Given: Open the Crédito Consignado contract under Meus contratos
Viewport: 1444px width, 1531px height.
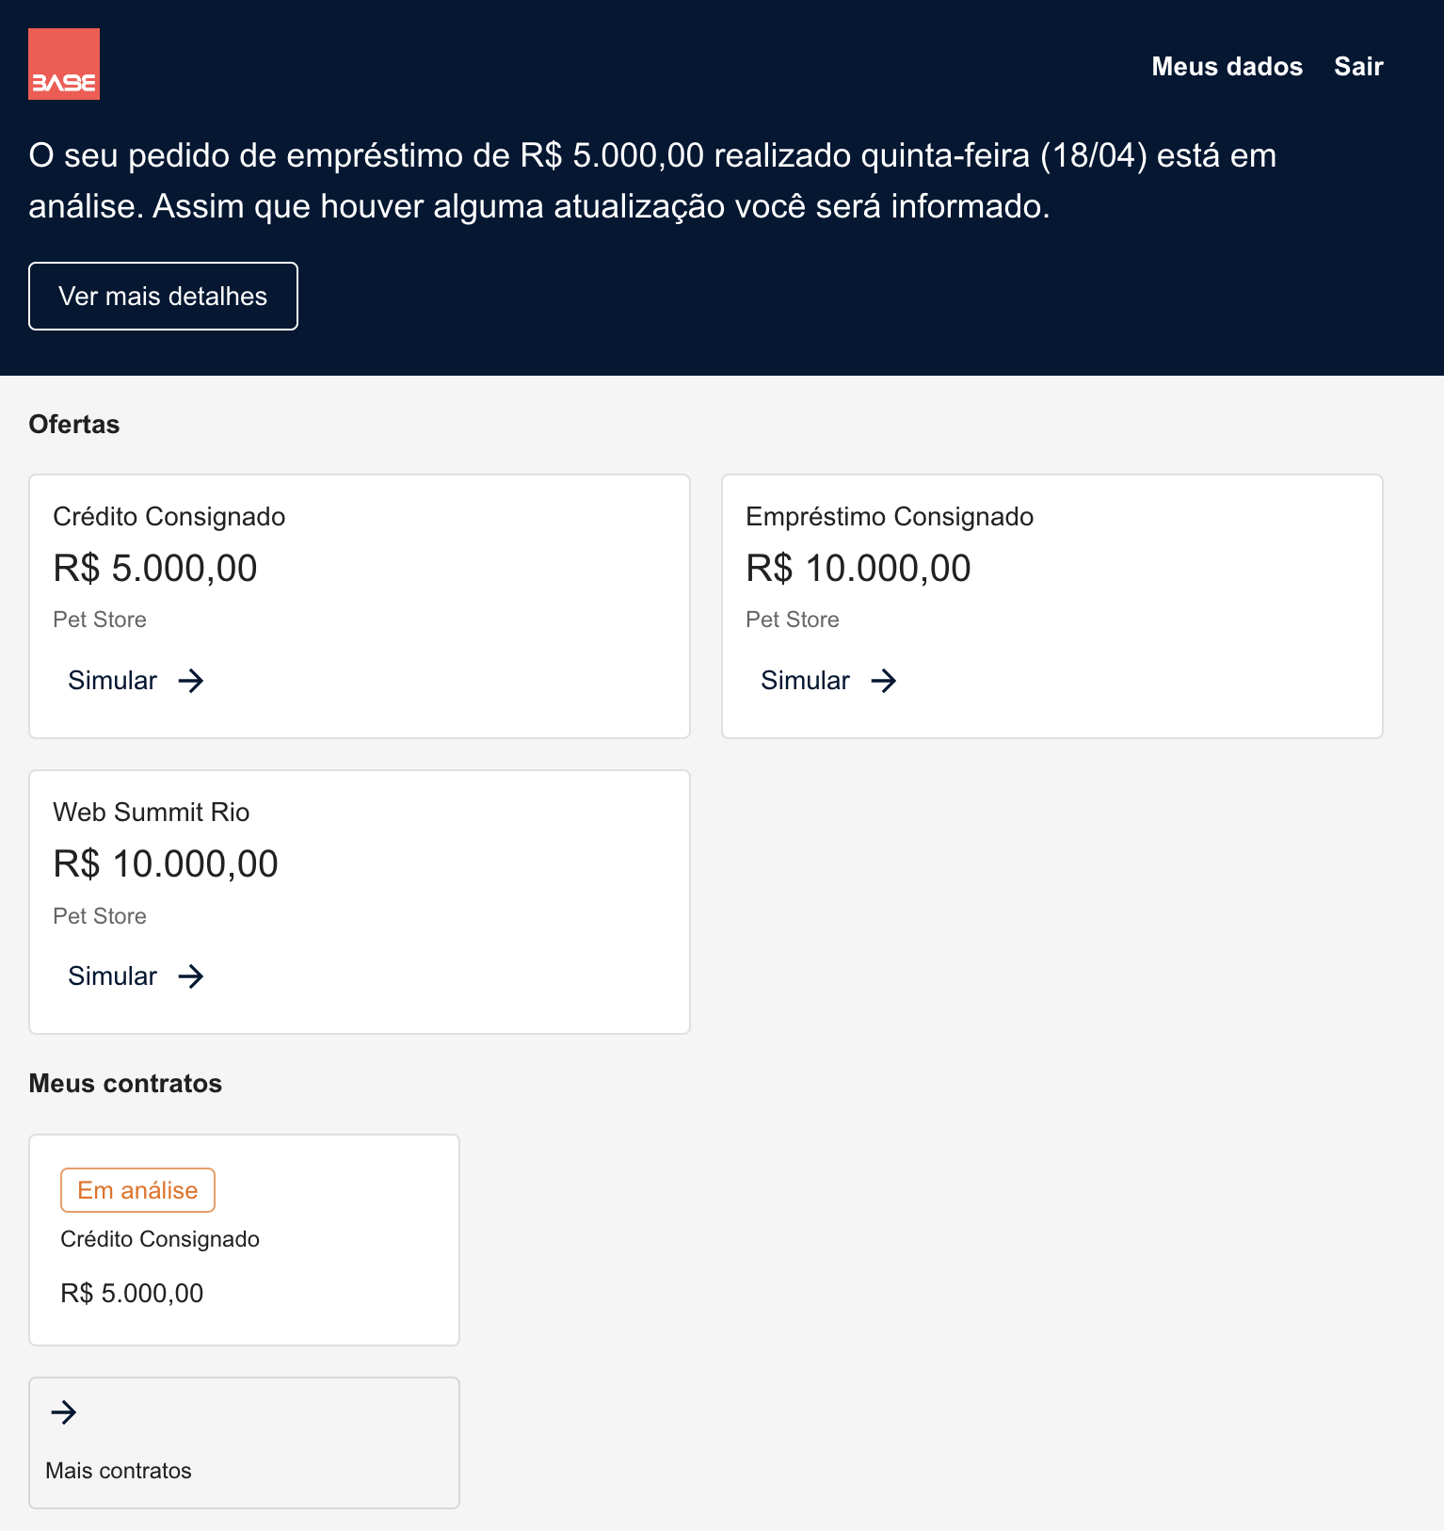Looking at the screenshot, I should pos(160,1239).
